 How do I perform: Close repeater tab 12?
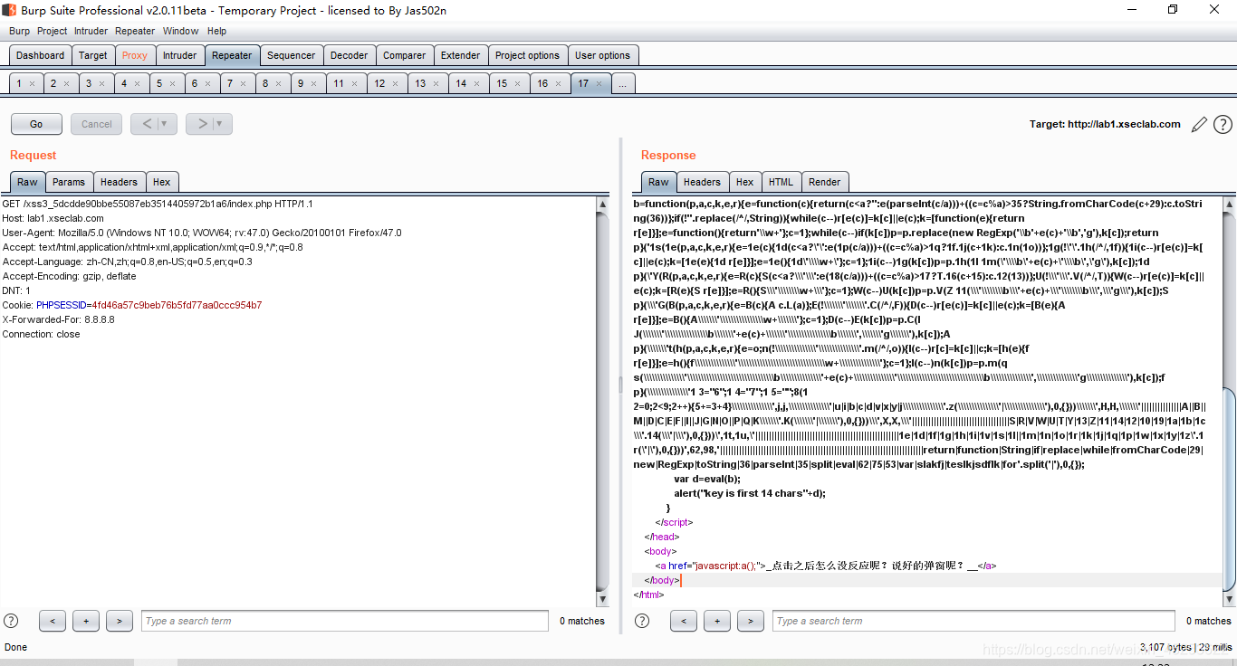(x=394, y=83)
